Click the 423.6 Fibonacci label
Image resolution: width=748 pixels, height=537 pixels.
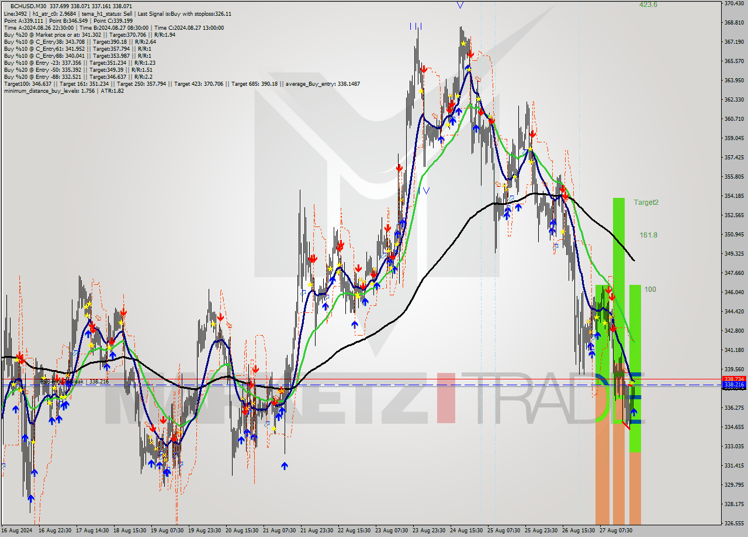pyautogui.click(x=648, y=4)
